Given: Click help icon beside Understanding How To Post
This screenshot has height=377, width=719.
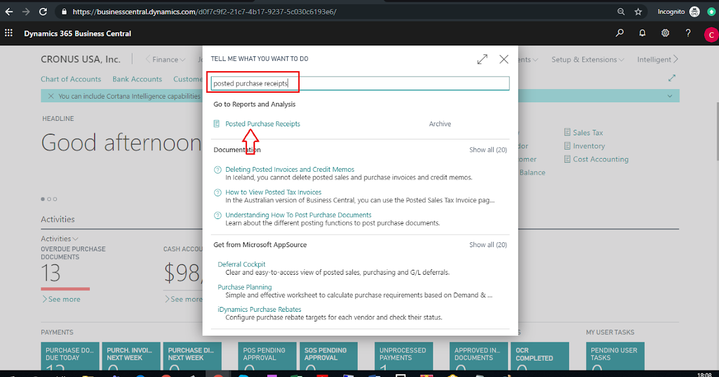Looking at the screenshot, I should point(217,215).
